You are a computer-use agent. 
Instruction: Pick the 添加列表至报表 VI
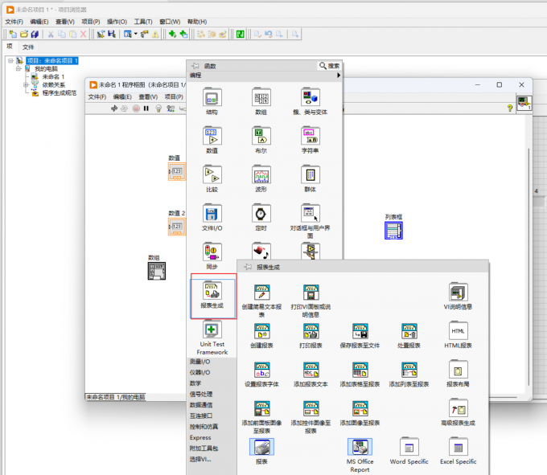point(409,370)
